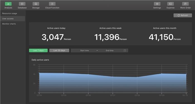
Task: Open the Expense icon
Action: pyautogui.click(x=170, y=4)
